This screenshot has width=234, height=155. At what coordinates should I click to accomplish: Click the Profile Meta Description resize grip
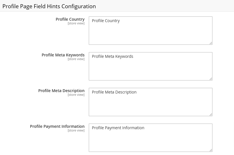(x=211, y=114)
